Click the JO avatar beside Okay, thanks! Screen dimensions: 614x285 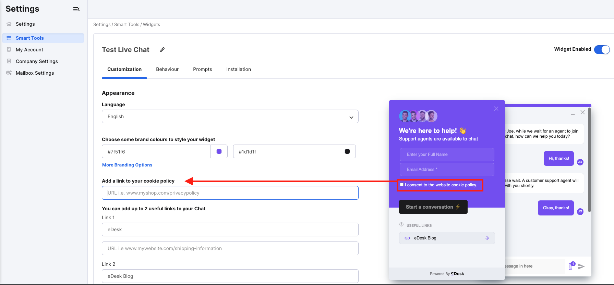point(580,211)
